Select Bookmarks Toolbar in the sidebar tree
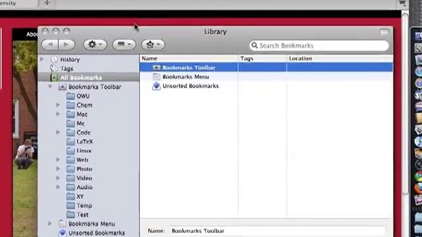The image size is (422, 237). [x=95, y=87]
